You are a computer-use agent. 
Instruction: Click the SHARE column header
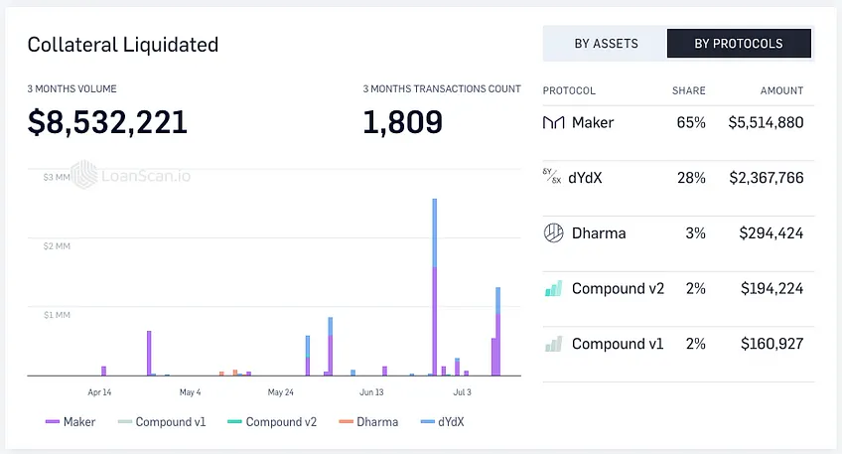pyautogui.click(x=689, y=90)
